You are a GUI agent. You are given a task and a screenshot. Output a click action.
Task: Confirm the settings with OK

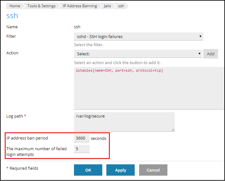click(x=88, y=170)
